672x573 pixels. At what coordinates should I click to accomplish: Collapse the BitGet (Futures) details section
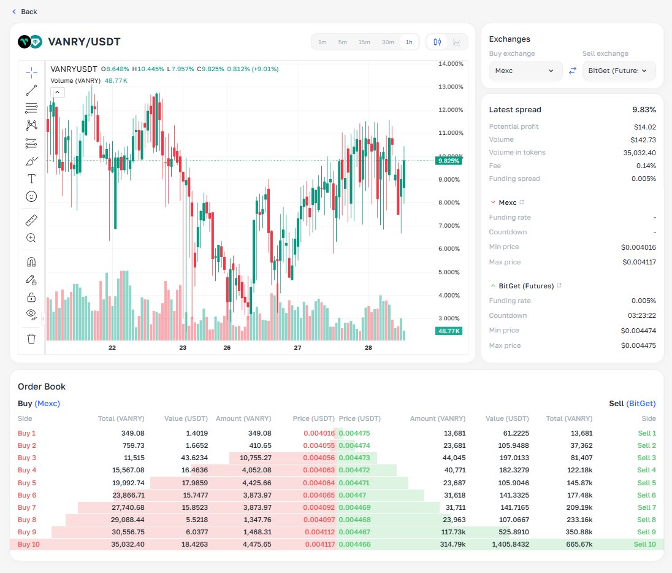[493, 286]
